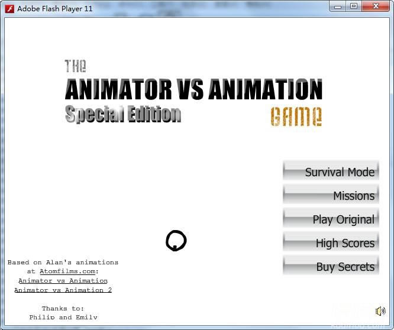Image resolution: width=394 pixels, height=330 pixels.
Task: Open the Buy Secrets option
Action: 331,266
